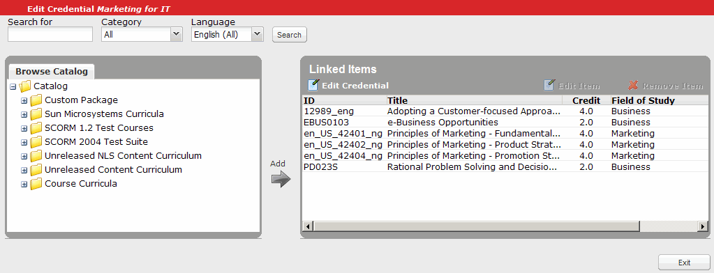Viewport: 714px width, 273px height.
Task: Select the Unreleased NLS Content Curriculum folder icon
Action: point(36,156)
